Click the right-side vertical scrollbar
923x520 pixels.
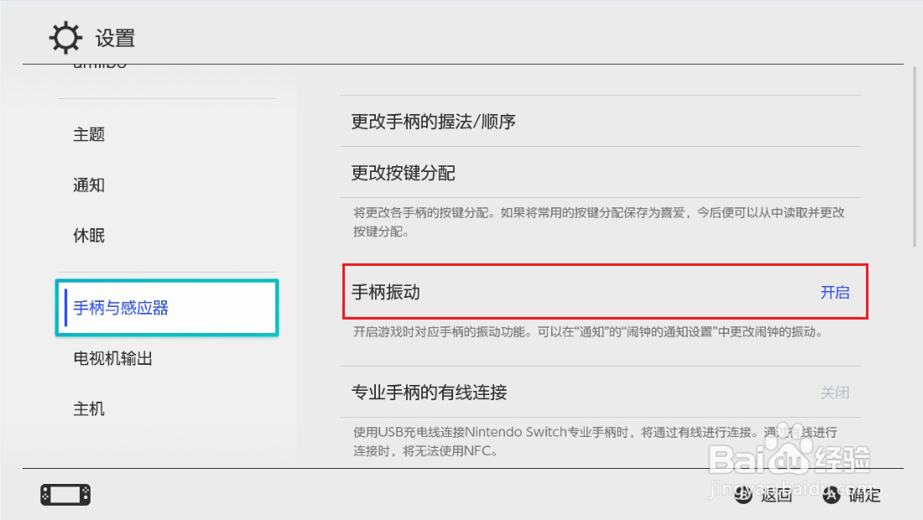coord(913,158)
